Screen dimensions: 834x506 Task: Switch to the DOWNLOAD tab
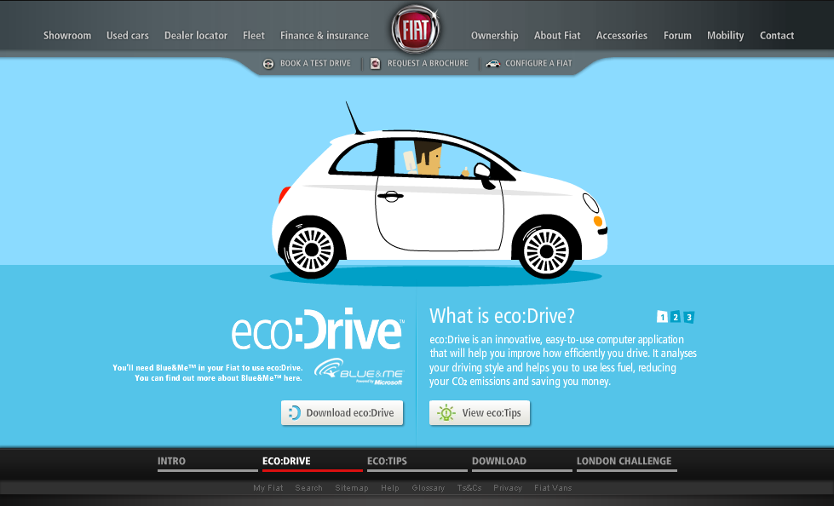pos(521,463)
